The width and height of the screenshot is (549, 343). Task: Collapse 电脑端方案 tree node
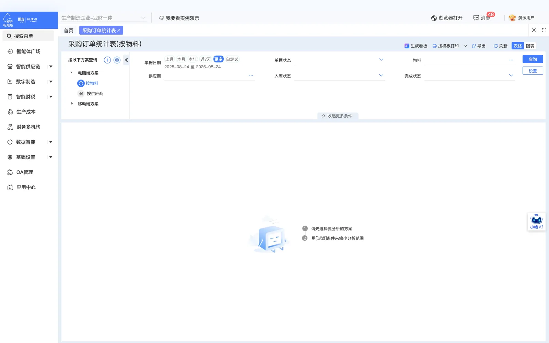pyautogui.click(x=71, y=73)
